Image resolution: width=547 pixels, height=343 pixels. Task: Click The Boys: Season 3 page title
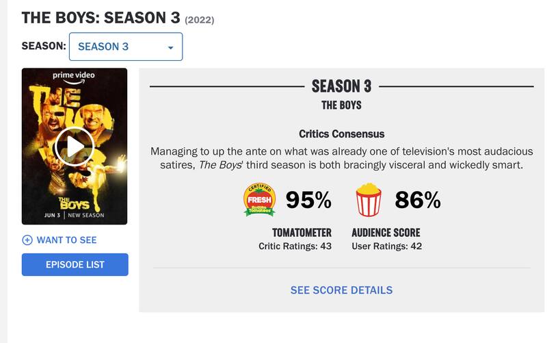click(x=105, y=18)
